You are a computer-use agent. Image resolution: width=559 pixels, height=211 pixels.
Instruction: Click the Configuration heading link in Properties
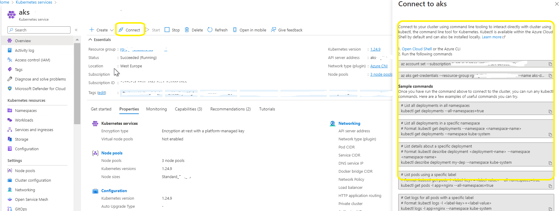[x=114, y=191]
